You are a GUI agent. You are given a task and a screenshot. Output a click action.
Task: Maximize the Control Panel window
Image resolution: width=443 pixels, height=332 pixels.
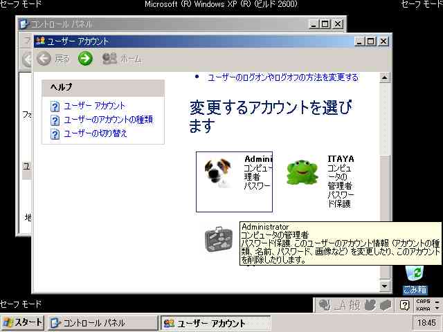[325, 24]
